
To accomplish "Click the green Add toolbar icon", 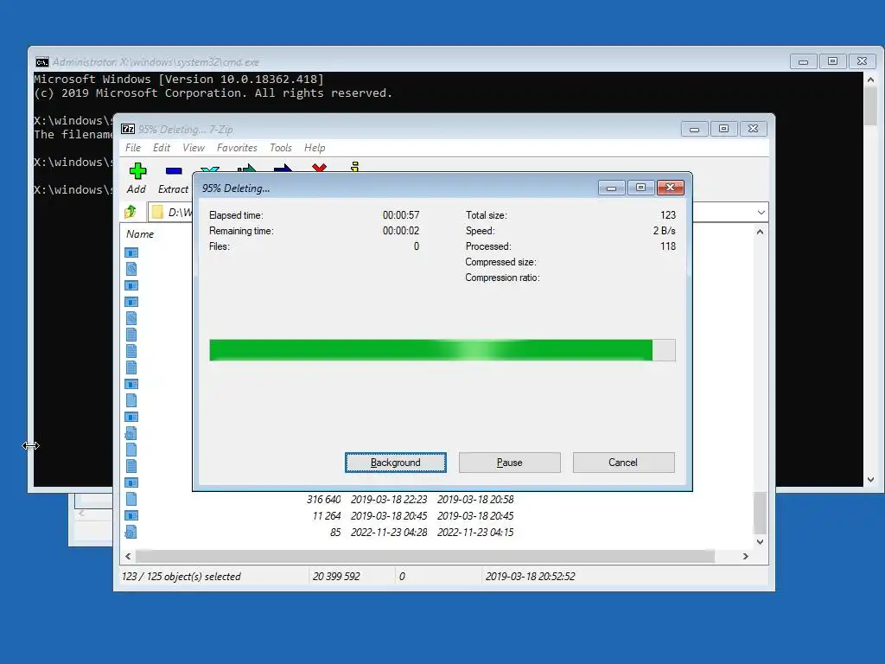I will point(137,171).
